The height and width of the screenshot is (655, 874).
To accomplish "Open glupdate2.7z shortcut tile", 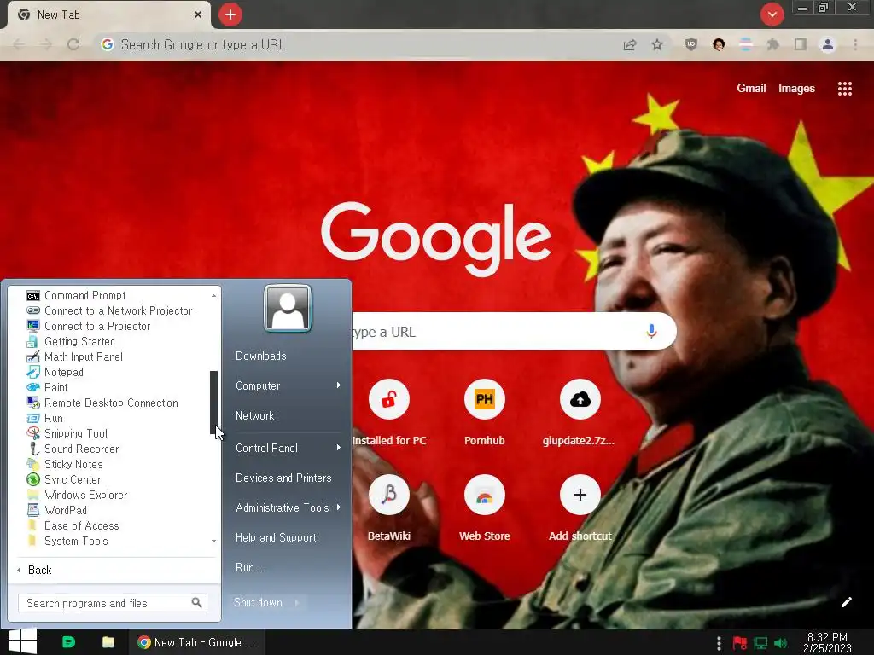I will [580, 413].
